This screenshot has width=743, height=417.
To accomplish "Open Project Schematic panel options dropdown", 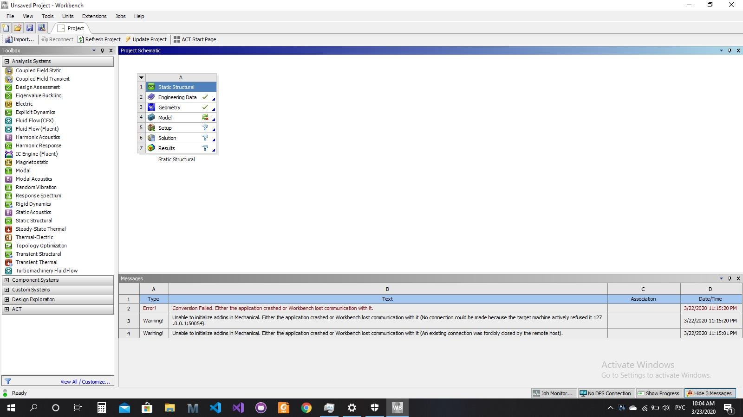I will click(721, 51).
